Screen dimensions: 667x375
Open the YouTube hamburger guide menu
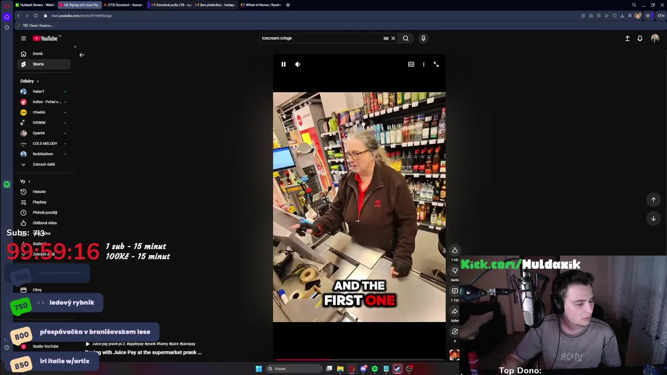tap(23, 38)
